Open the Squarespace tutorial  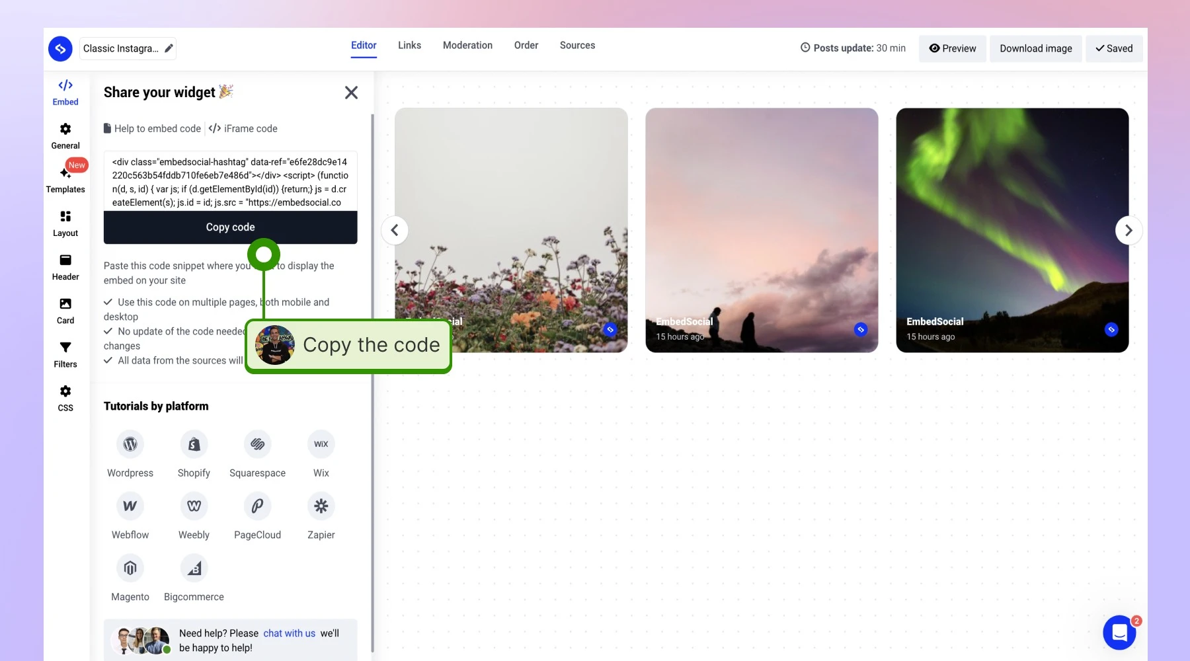(258, 455)
